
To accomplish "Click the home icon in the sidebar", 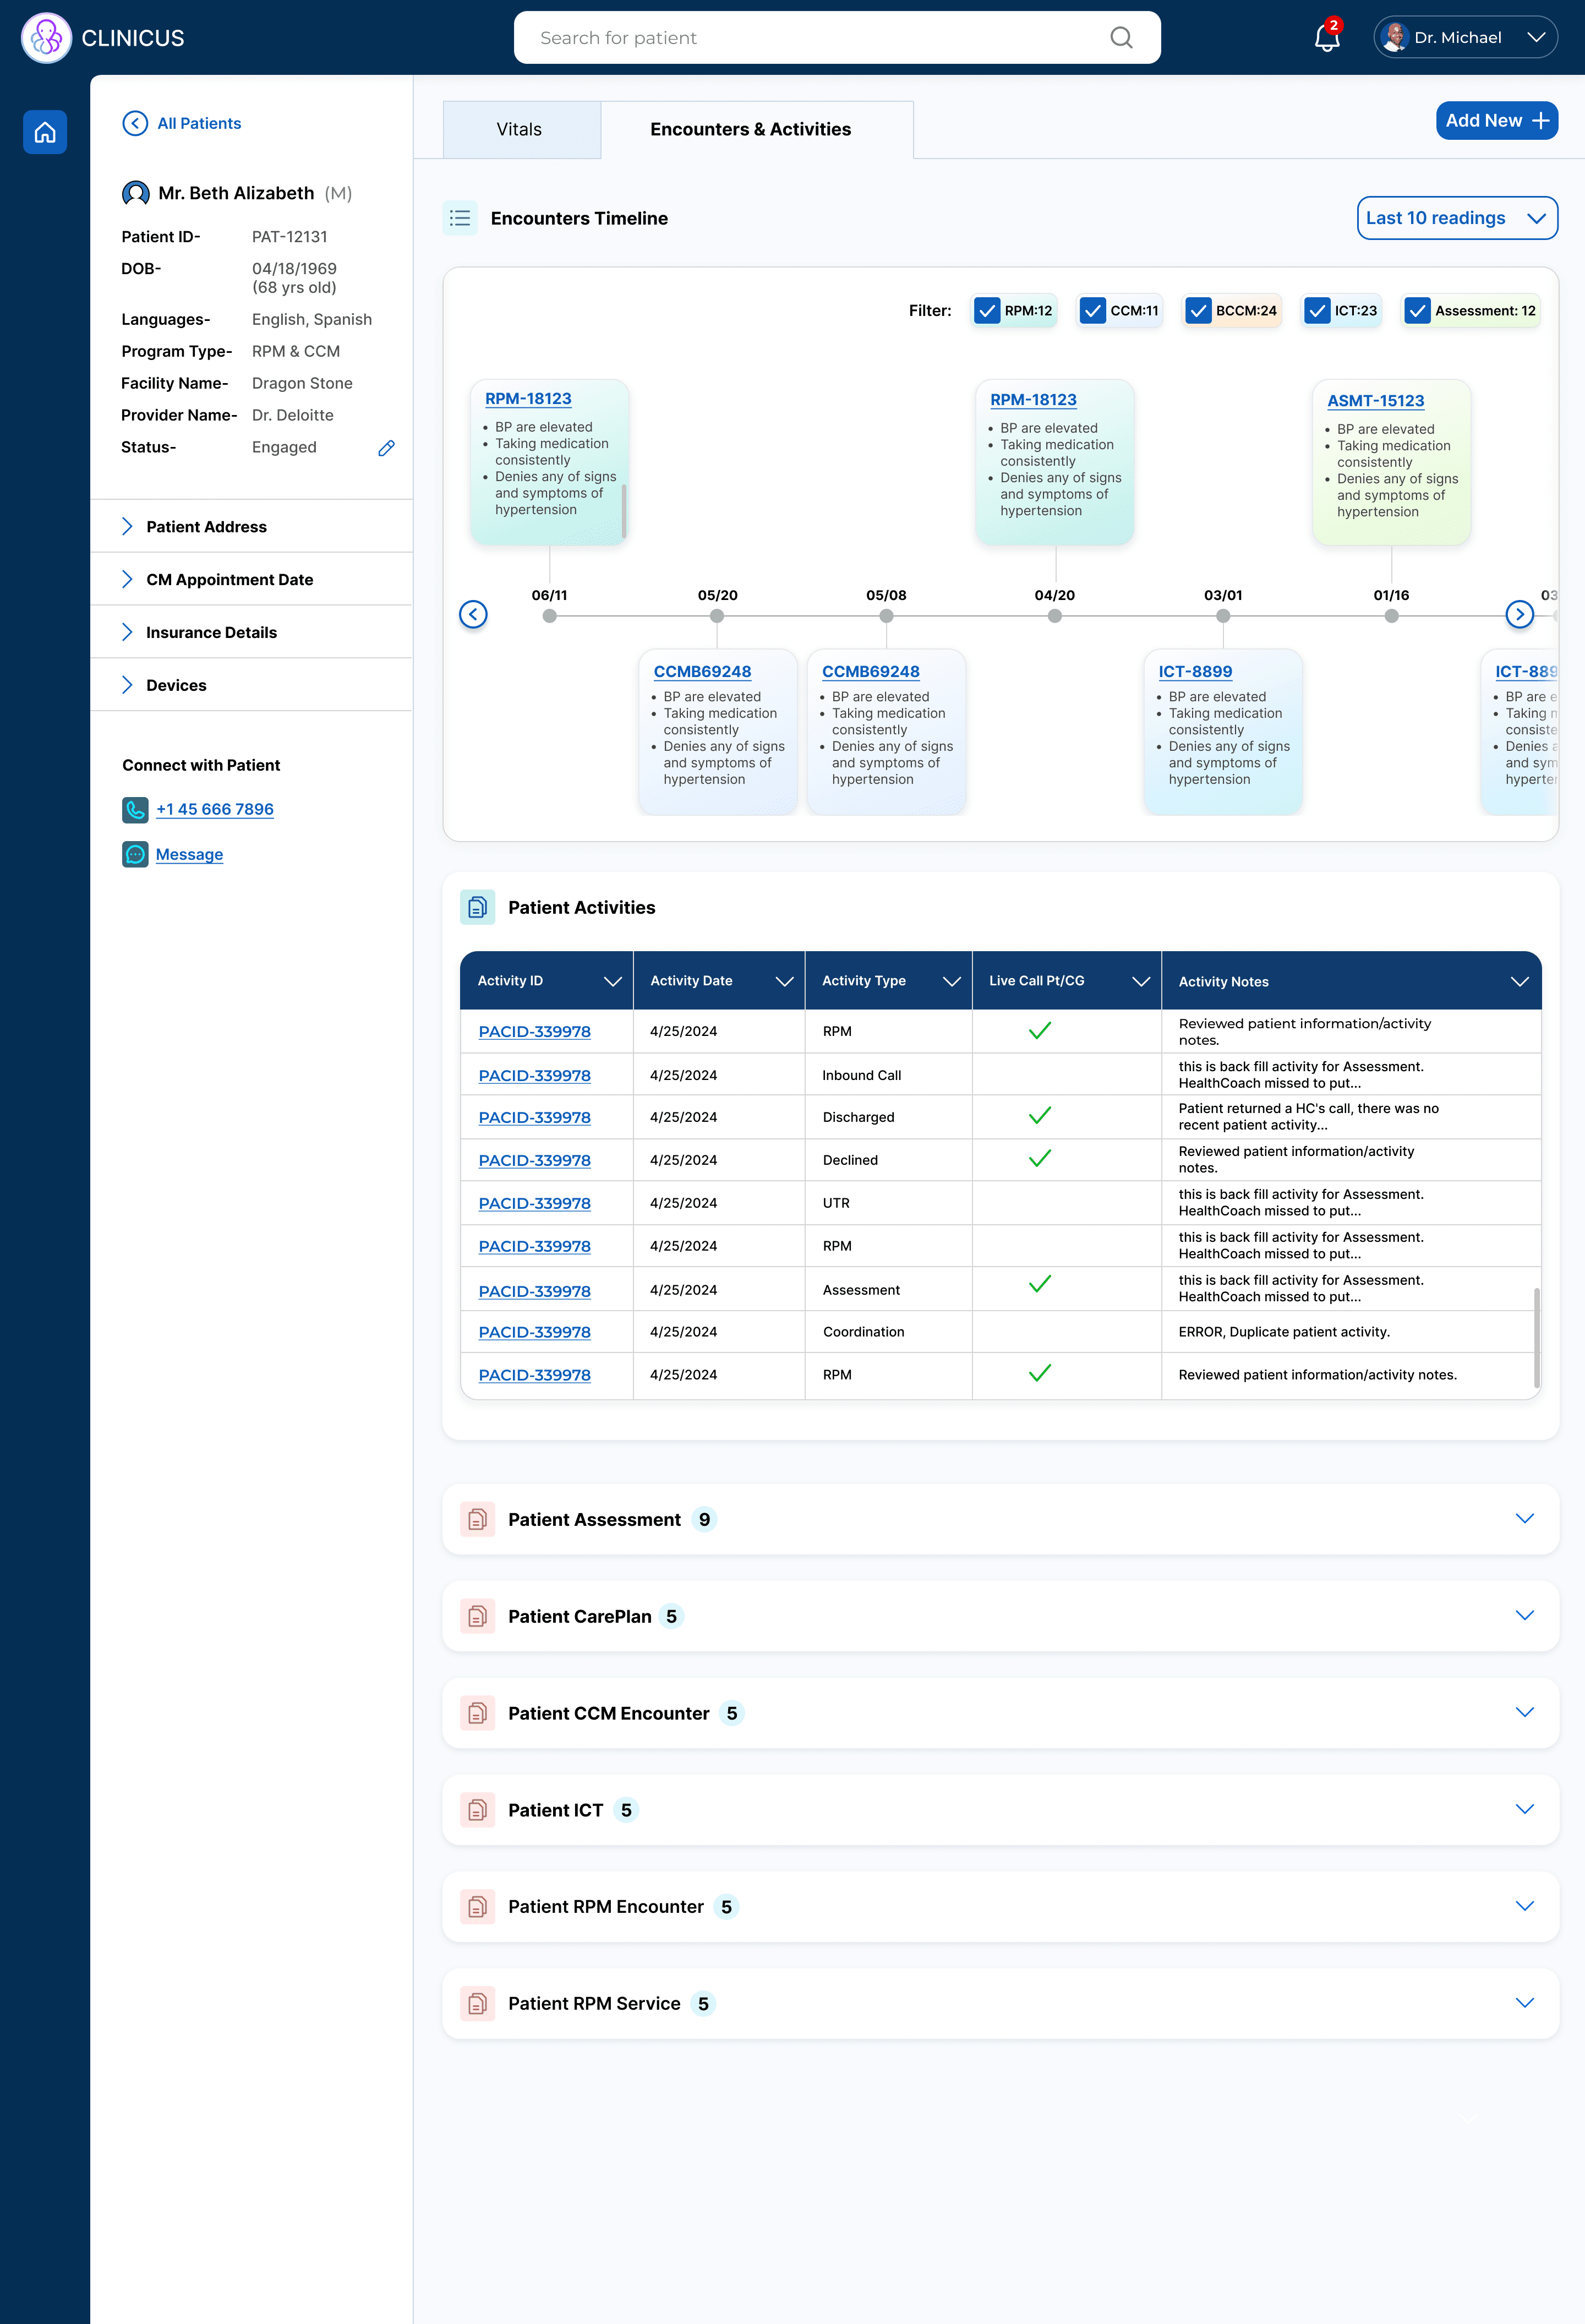I will point(45,132).
